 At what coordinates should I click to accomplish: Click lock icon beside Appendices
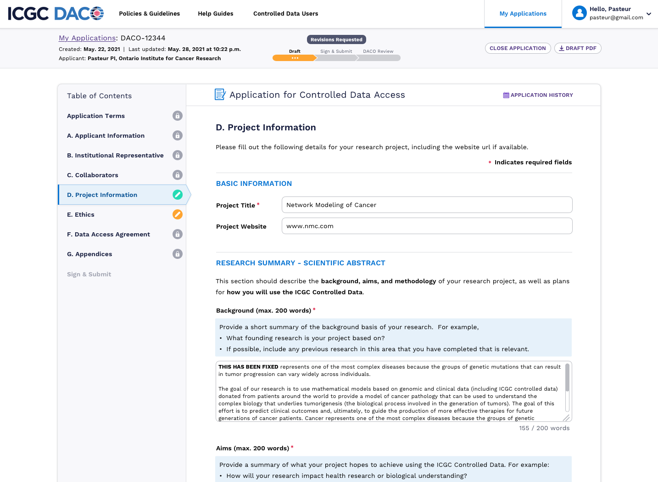(x=178, y=254)
